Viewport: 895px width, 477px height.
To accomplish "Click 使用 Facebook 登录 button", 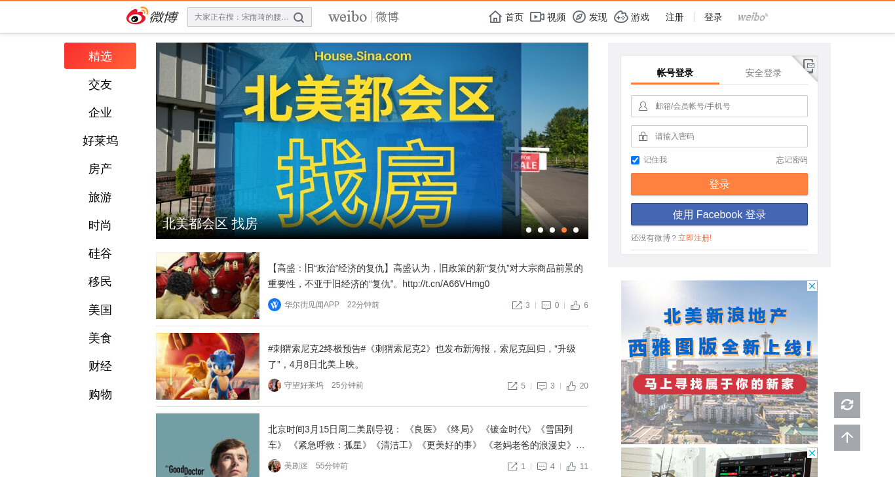I will click(719, 214).
